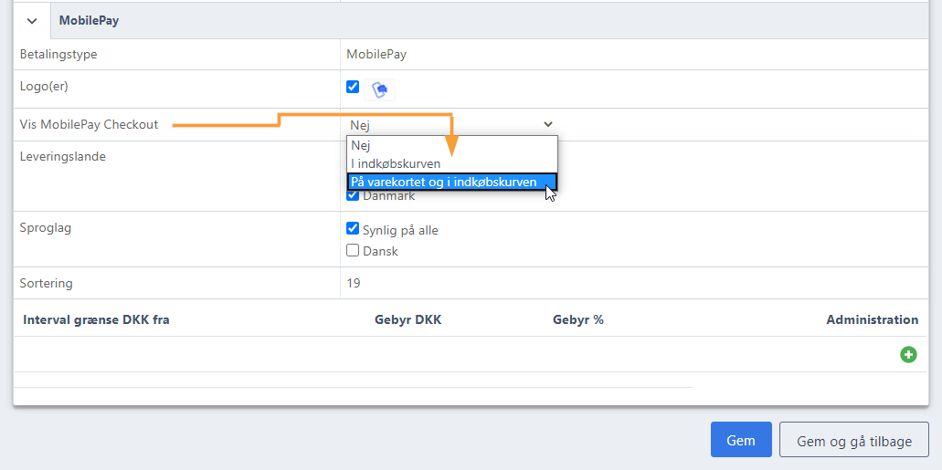Choose 'I indkøbskurven' option
942x470 pixels.
(451, 163)
